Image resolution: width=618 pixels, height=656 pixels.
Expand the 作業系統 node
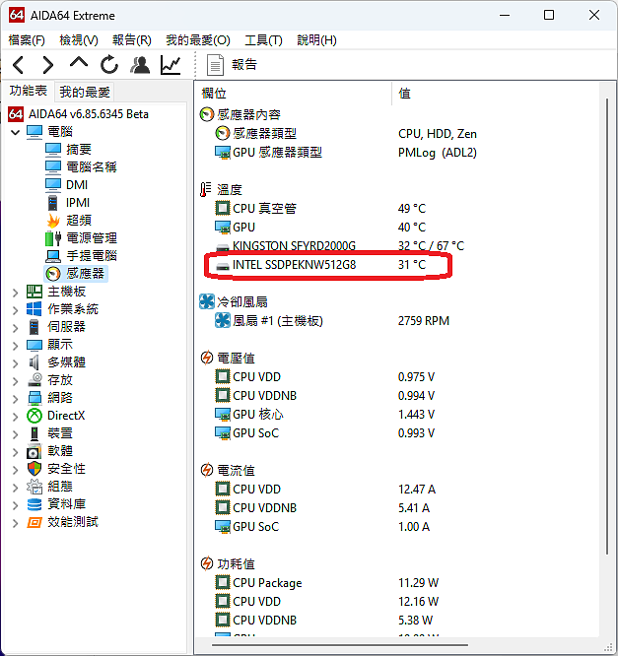pyautogui.click(x=16, y=310)
